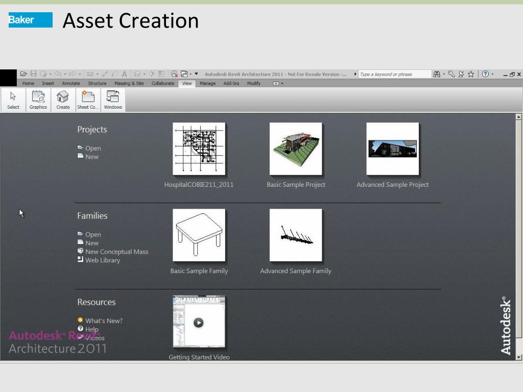Click the Redo arrow icon

tap(73, 74)
